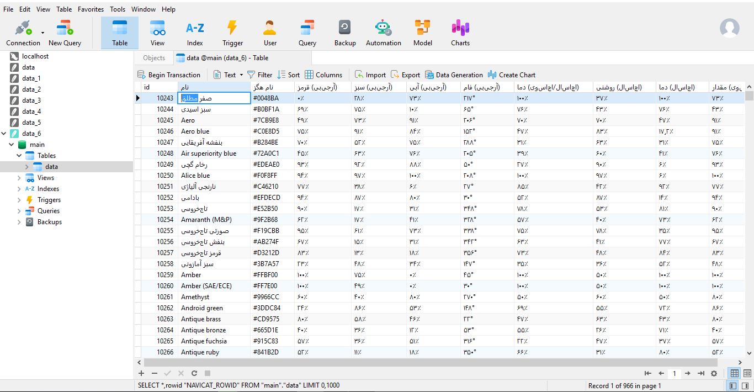Click the Antique fuchsia cell
Screen dimensions: 754x392
click(x=214, y=341)
